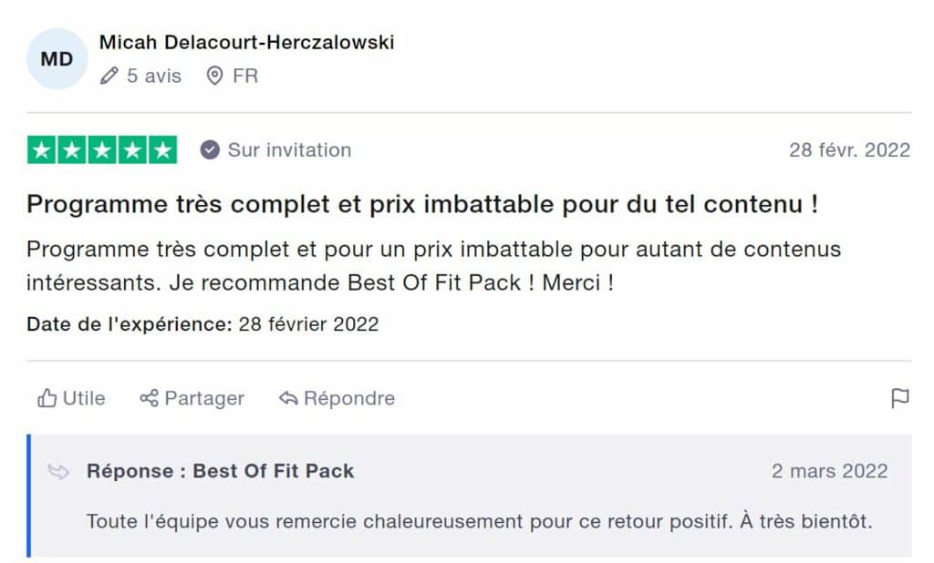Open Micah Delacourt-Herczalowski's profile name

(246, 42)
